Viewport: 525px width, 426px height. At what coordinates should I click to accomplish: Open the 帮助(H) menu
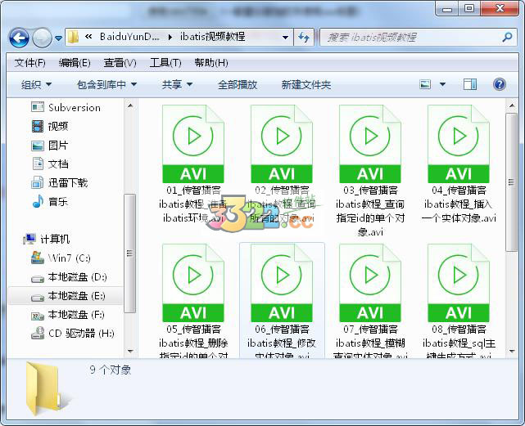[x=211, y=62]
